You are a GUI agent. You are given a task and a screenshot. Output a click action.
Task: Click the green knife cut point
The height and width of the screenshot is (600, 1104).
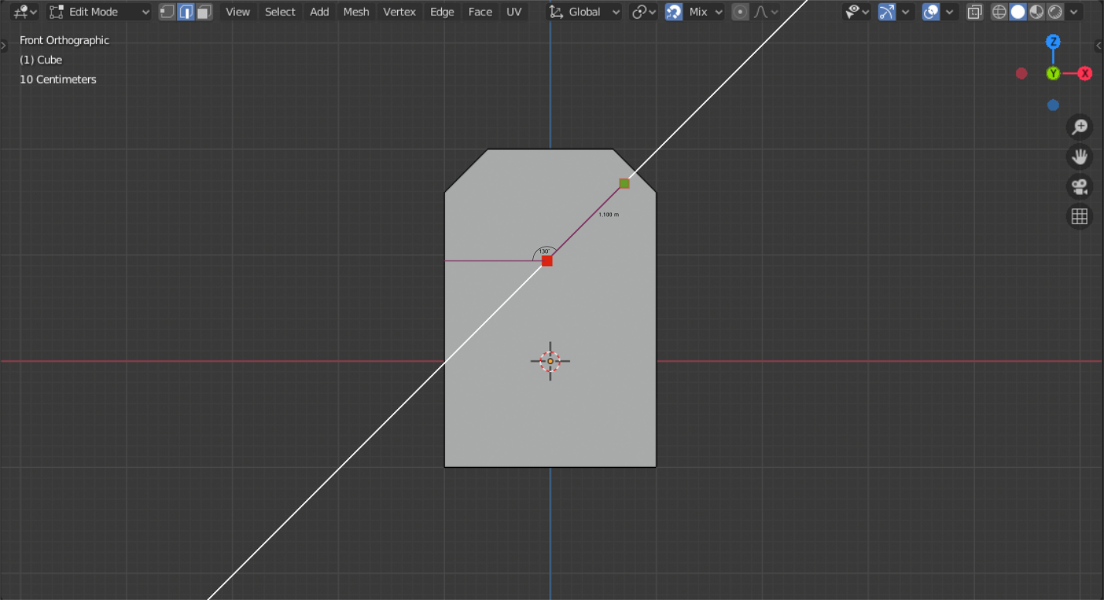(x=624, y=183)
